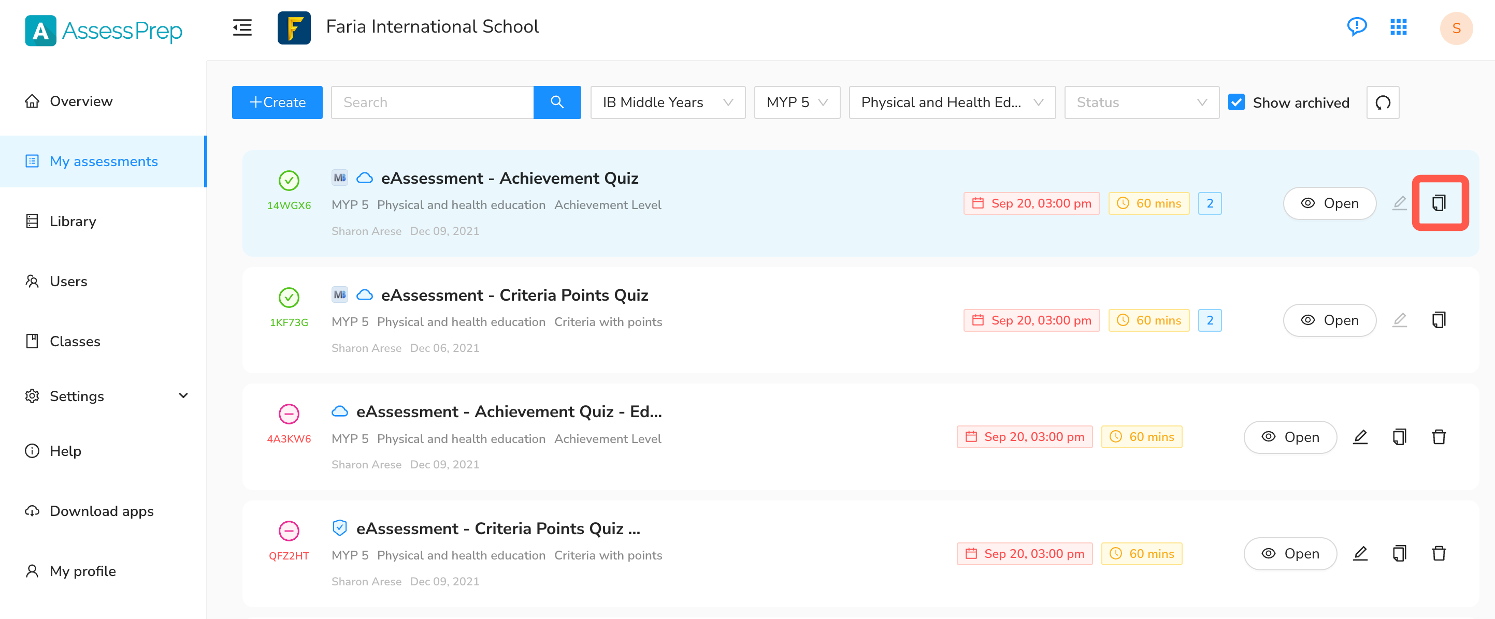This screenshot has width=1495, height=619.
Task: Duplicate the Achievement Quiz assessment
Action: coord(1439,203)
